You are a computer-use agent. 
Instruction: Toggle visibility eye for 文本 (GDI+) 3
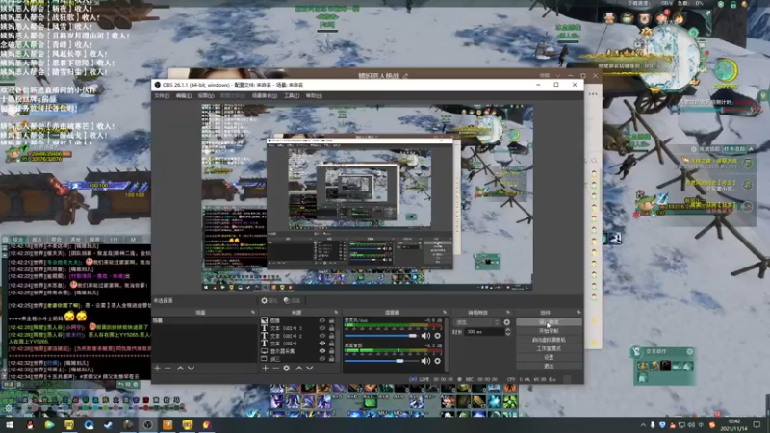click(322, 328)
